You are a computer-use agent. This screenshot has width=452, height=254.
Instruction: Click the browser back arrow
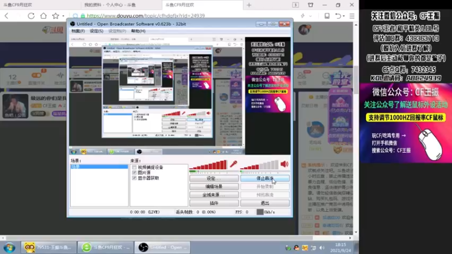tap(7, 16)
